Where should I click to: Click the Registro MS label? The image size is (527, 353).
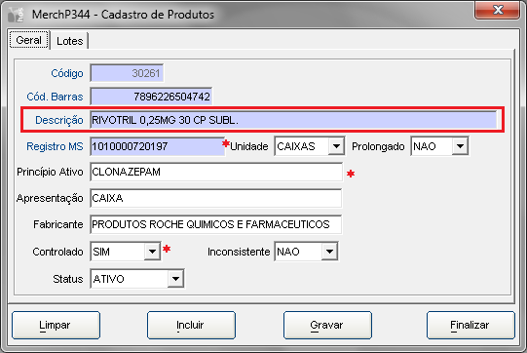[x=55, y=146]
